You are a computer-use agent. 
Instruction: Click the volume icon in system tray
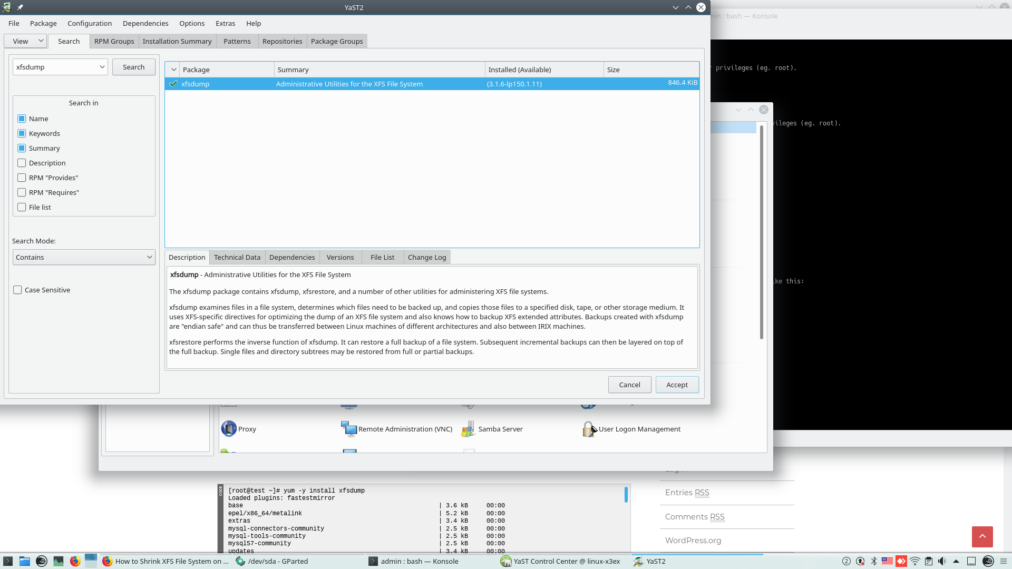942,561
